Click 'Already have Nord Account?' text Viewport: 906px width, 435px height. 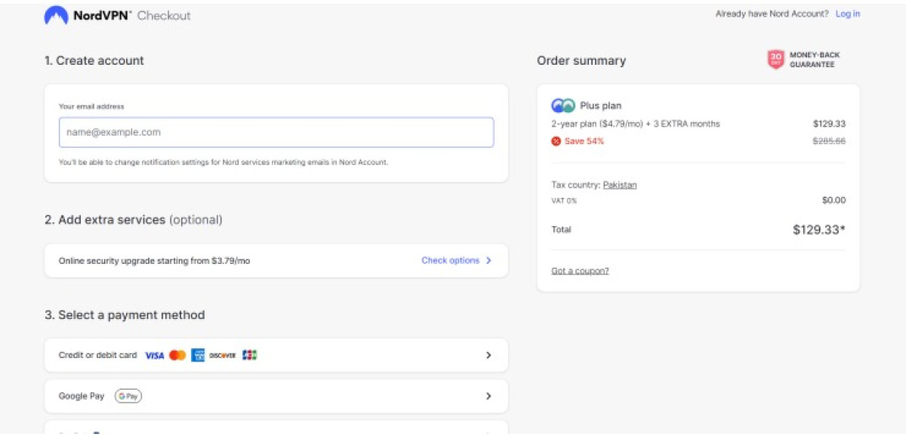pos(772,14)
